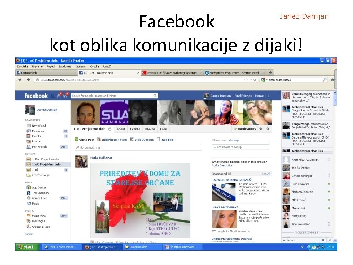
Task: Open the Urejanje menu
Action: (x=37, y=66)
